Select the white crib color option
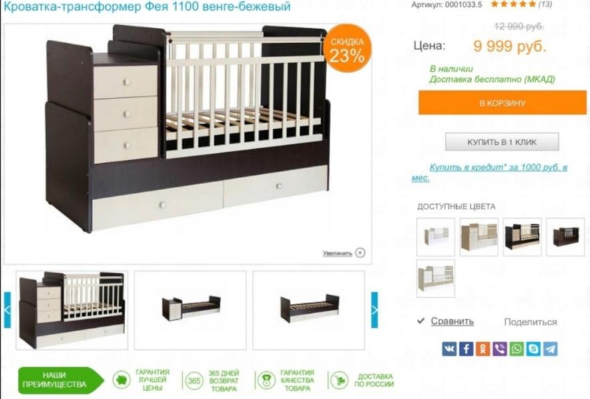The image size is (590, 399). [x=436, y=237]
